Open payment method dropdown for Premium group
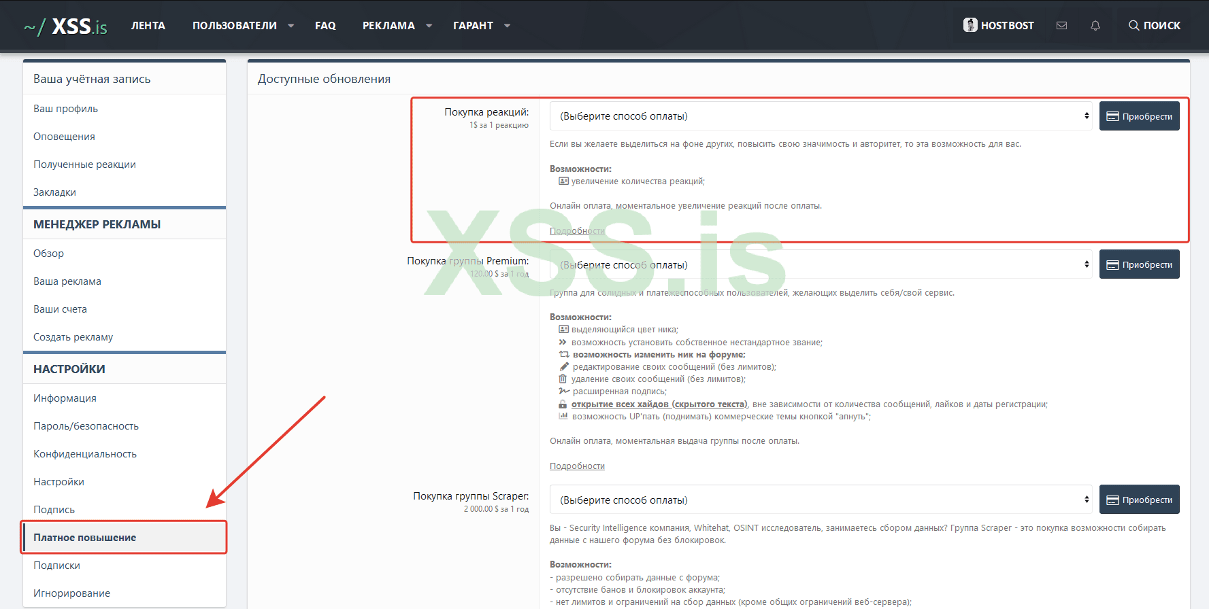The height and width of the screenshot is (609, 1209). point(821,264)
